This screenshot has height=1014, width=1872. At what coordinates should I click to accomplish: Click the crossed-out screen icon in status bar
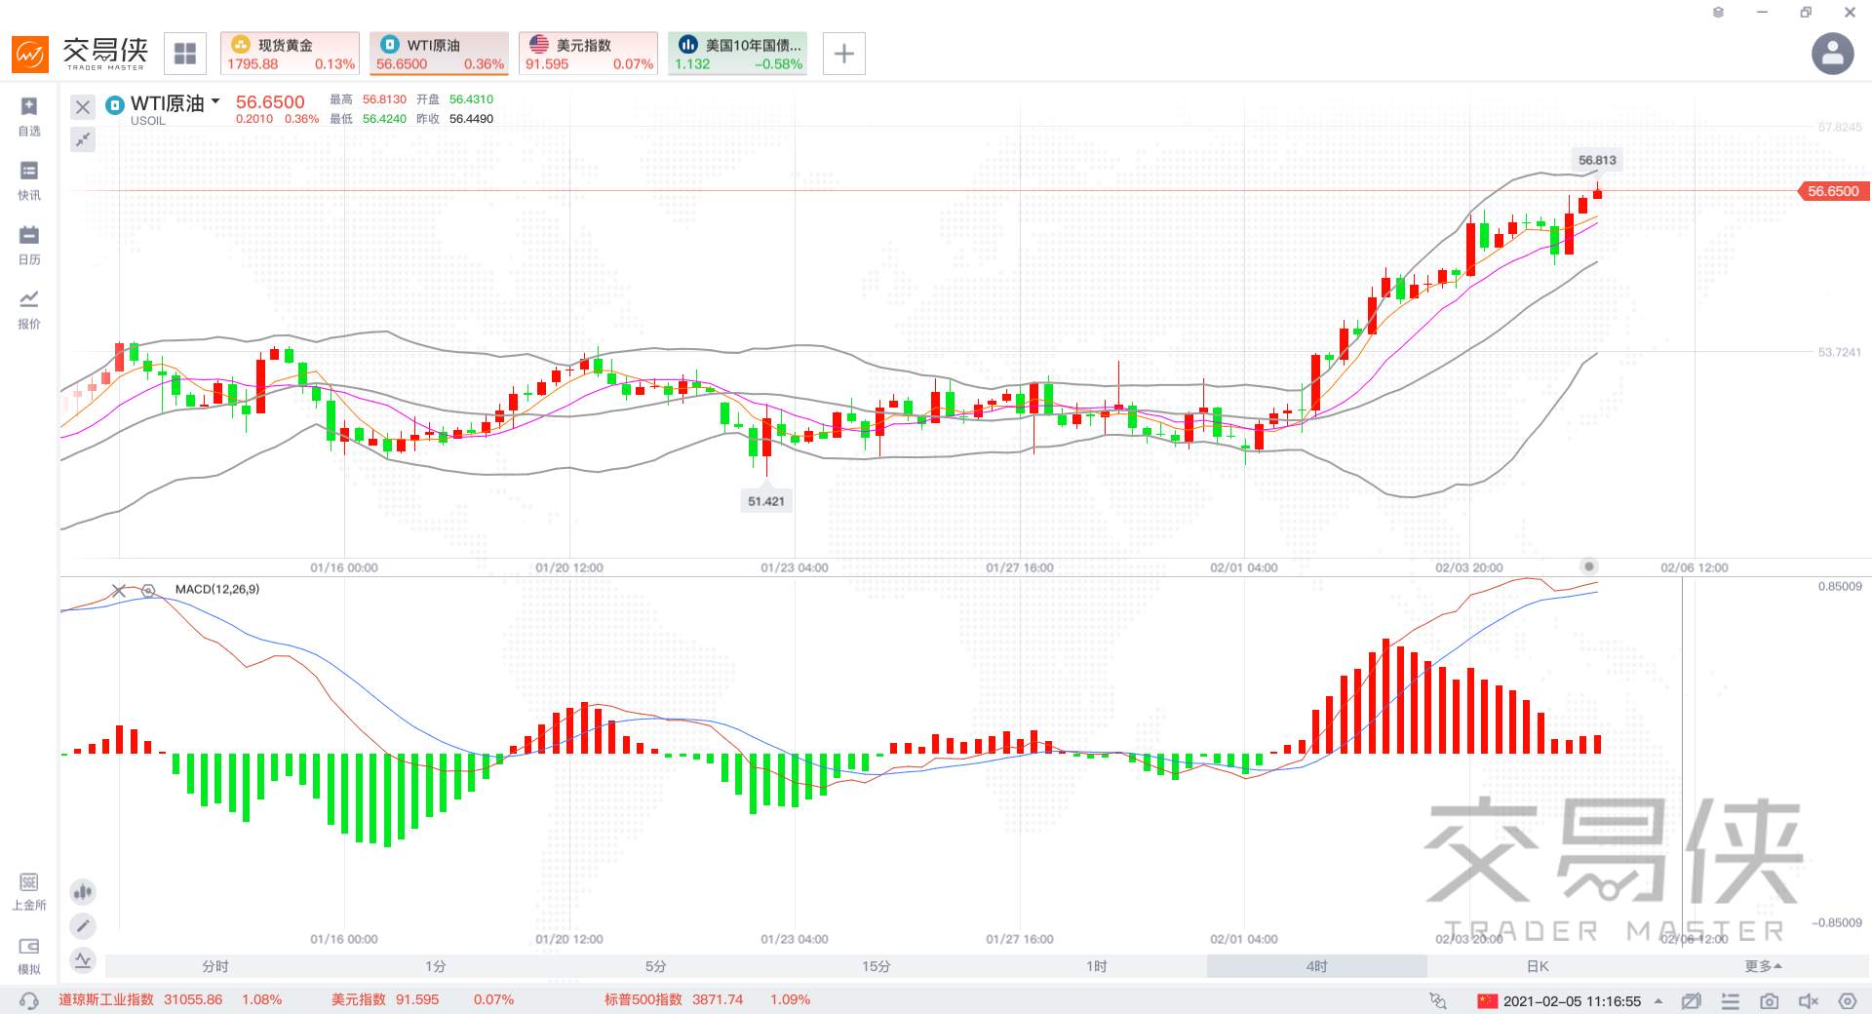[x=1692, y=1001]
